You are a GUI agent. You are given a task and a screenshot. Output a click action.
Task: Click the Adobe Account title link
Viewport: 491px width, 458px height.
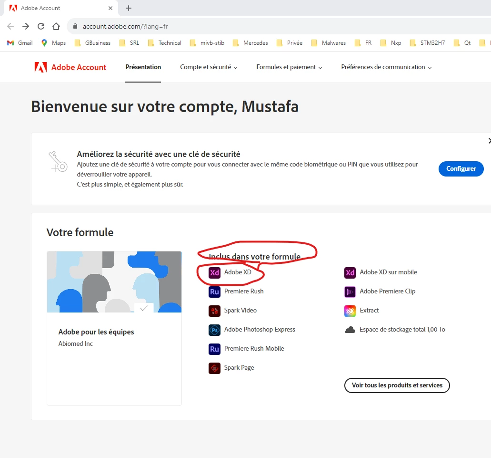coord(79,67)
